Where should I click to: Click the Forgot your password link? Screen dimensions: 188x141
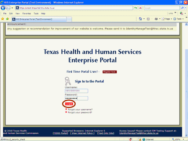coord(80,112)
